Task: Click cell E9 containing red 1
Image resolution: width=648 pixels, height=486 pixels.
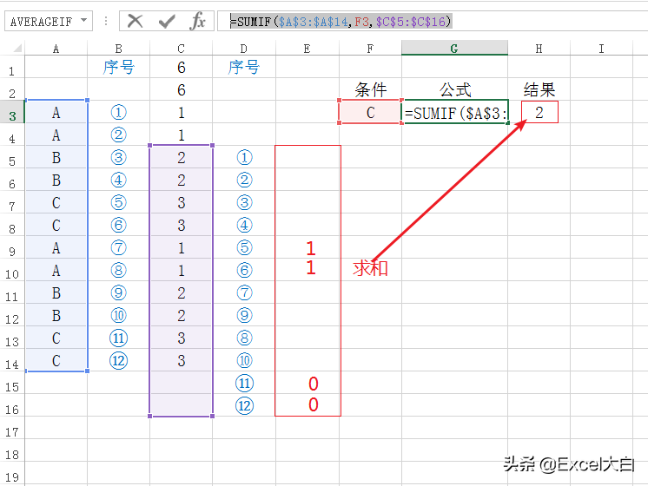Action: coord(311,247)
